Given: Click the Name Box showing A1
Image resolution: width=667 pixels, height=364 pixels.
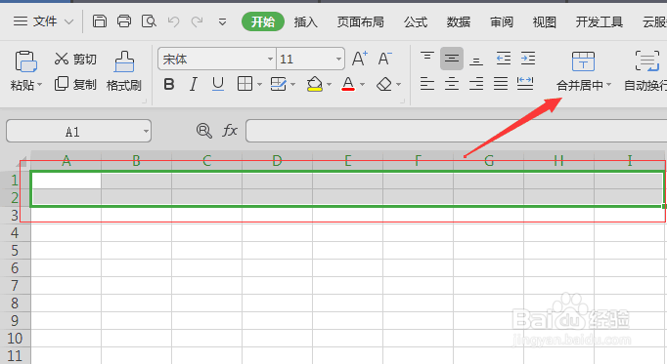Looking at the screenshot, I should pos(72,132).
